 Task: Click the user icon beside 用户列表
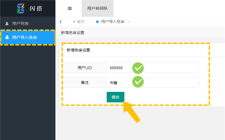tap(7, 24)
